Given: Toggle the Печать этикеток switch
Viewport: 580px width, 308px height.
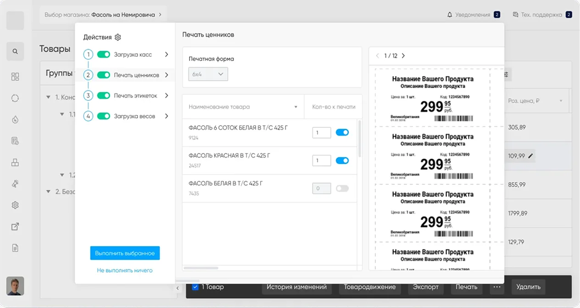Looking at the screenshot, I should [x=104, y=95].
